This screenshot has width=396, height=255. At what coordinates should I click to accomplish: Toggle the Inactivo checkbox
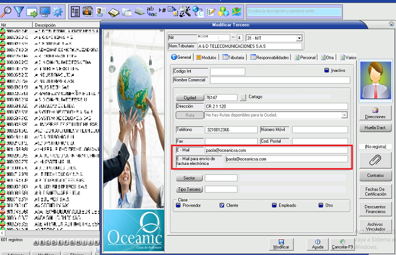[327, 70]
